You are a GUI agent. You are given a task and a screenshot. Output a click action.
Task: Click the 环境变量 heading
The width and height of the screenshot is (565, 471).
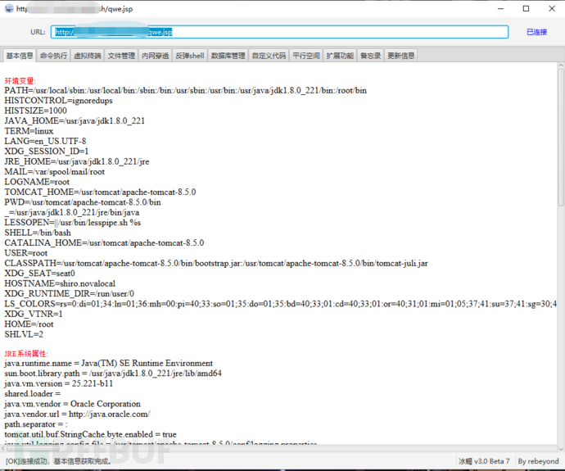[x=20, y=80]
